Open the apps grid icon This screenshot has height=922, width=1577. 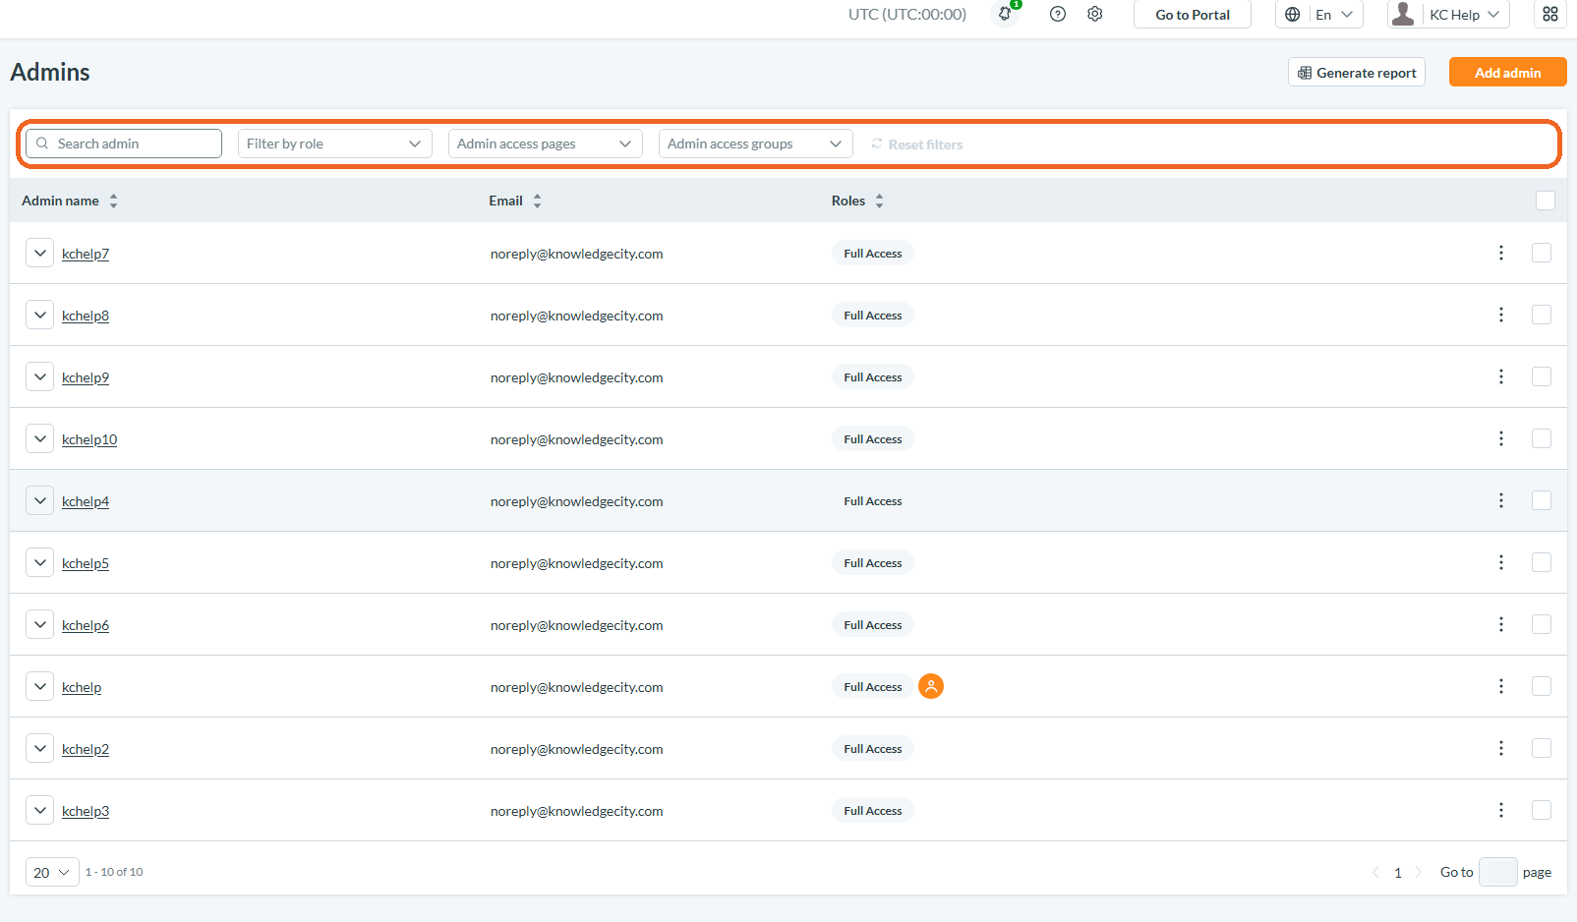[1550, 14]
